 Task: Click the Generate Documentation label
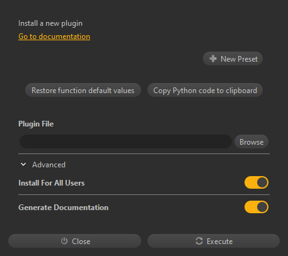coord(64,208)
